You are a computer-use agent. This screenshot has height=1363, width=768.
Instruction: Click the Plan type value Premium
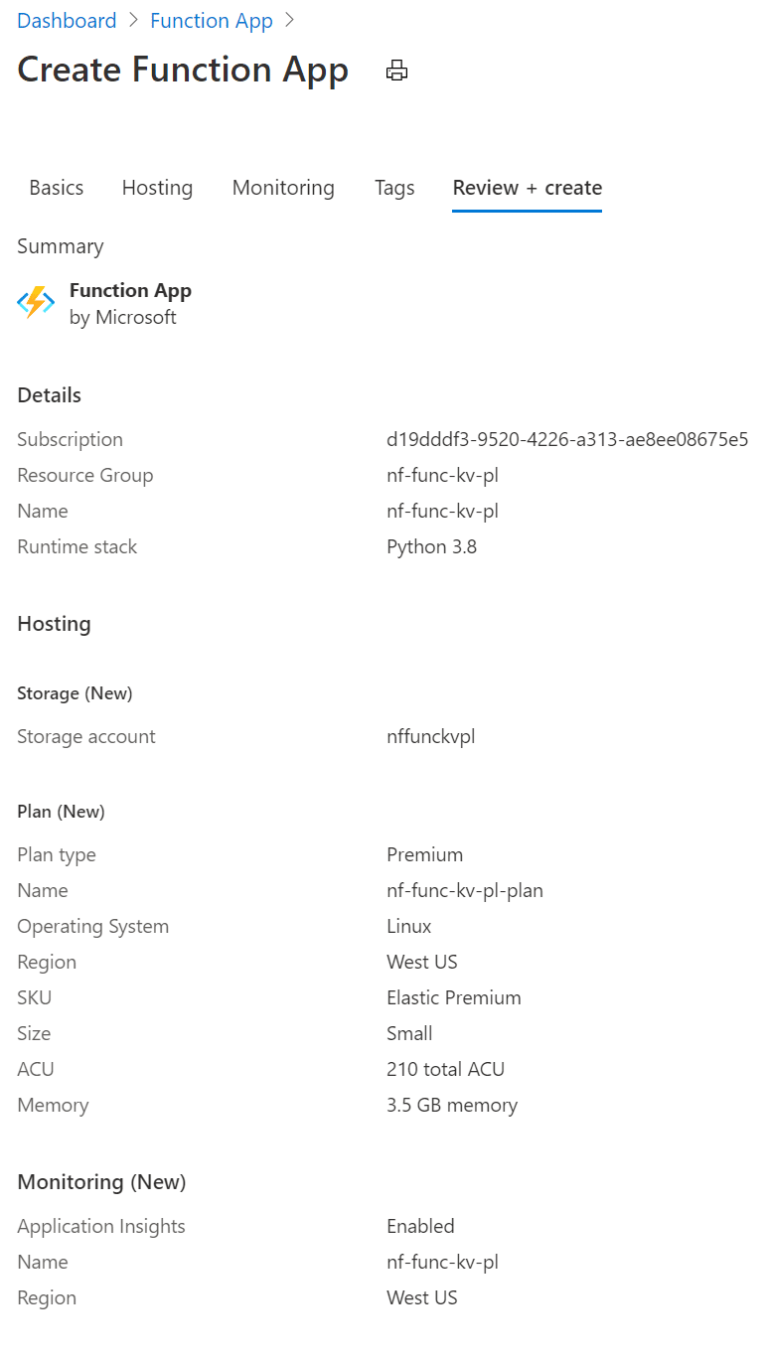click(x=425, y=854)
